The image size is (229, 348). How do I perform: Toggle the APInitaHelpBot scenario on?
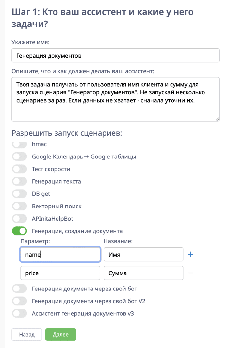tap(19, 218)
